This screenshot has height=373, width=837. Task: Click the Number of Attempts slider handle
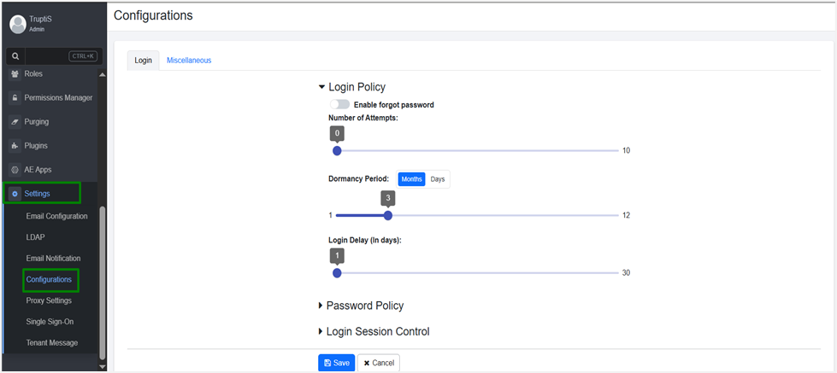[337, 151]
